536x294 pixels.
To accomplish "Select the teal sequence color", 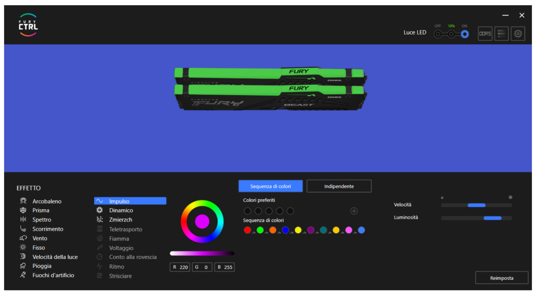I will 323,230.
